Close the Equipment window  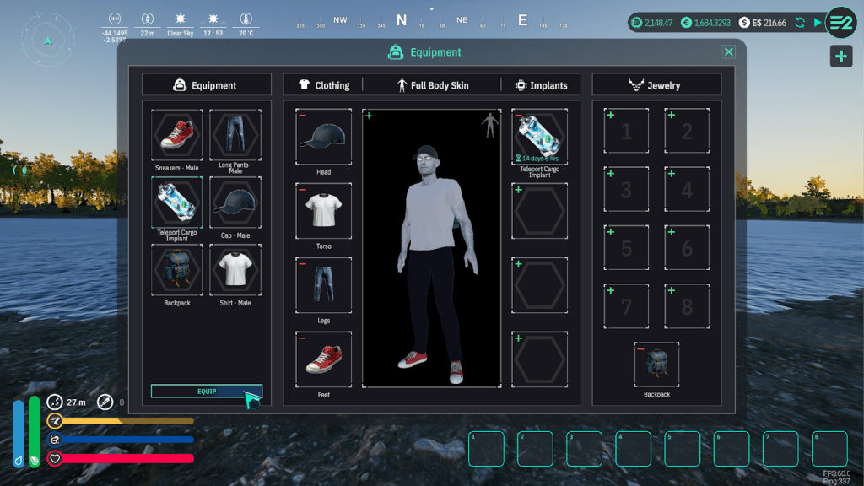pyautogui.click(x=729, y=52)
